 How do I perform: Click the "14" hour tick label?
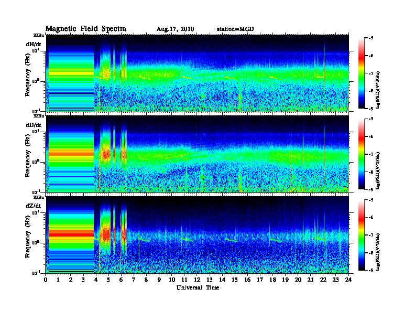[x=222, y=280]
